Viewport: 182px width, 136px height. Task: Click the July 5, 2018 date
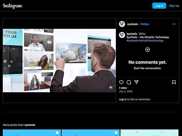[126, 91]
